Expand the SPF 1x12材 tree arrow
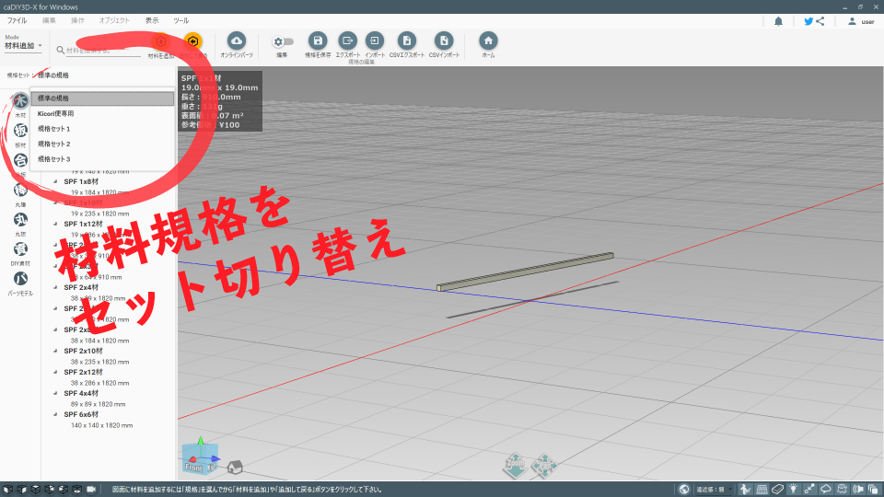884x497 pixels. tap(55, 224)
